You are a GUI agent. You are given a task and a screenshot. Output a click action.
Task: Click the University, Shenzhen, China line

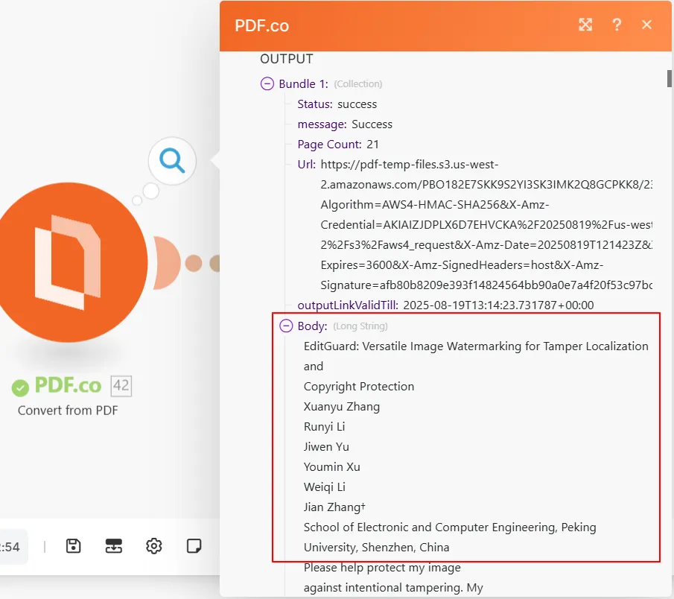[x=376, y=548]
